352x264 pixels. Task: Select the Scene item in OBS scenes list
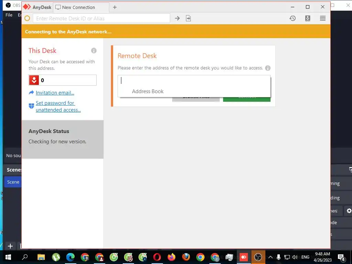click(x=13, y=182)
